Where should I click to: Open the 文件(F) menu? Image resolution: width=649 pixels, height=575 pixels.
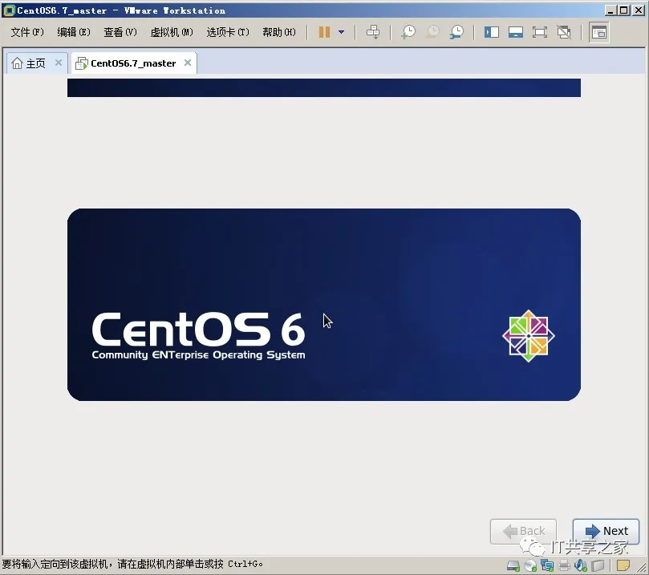click(x=27, y=32)
